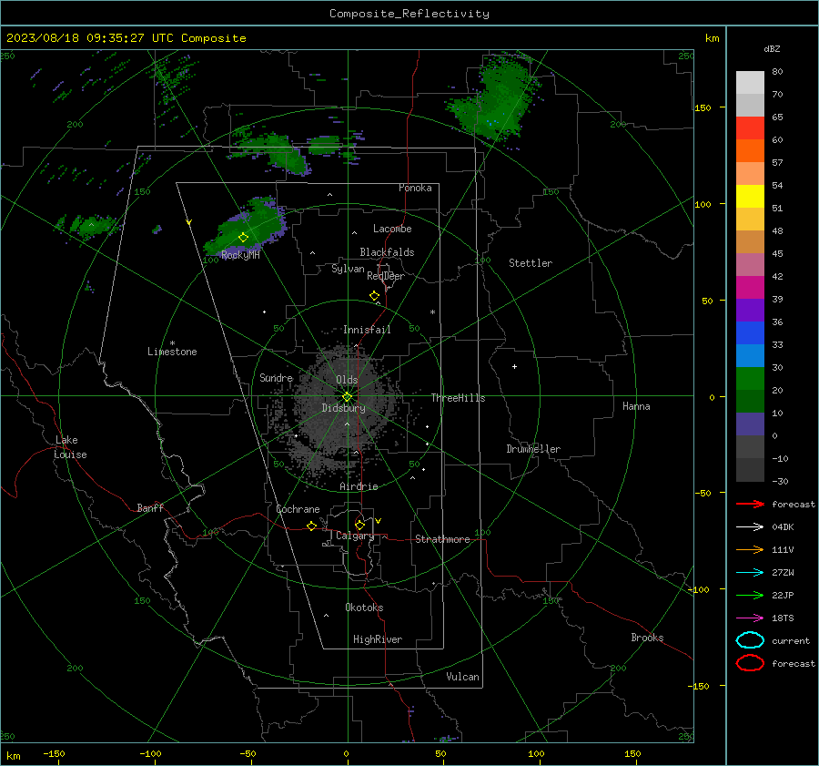This screenshot has width=819, height=766.
Task: Click the 2023/08/18 09:35:27 UTC timestamp
Action: [x=126, y=38]
